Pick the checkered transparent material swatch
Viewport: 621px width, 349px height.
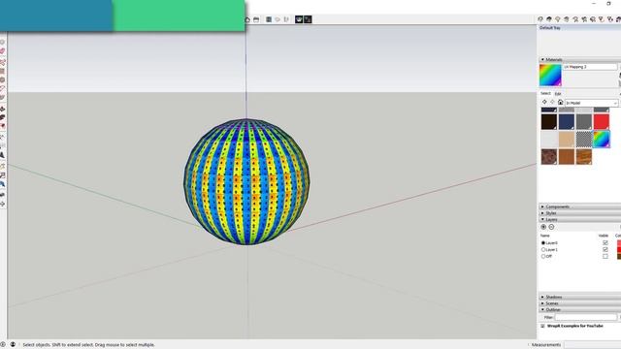(x=584, y=140)
